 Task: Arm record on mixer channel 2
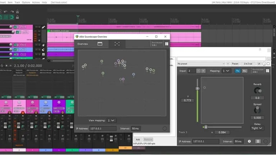pyautogui.click(x=23, y=113)
